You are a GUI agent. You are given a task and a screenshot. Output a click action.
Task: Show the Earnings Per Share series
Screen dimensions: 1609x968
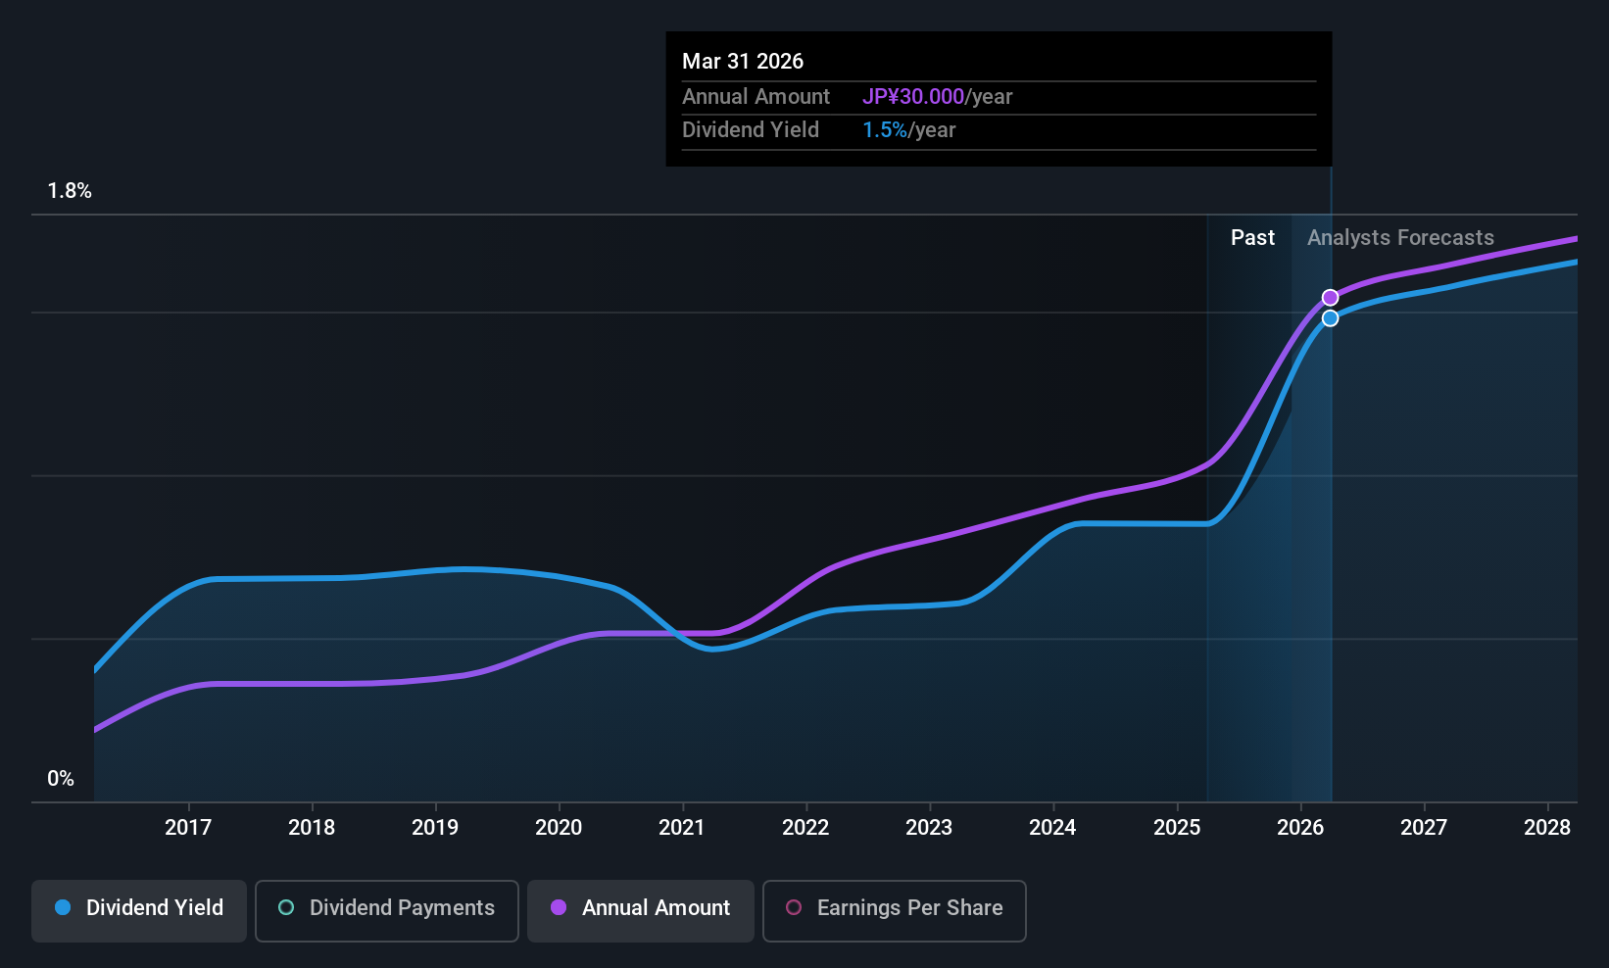point(894,910)
